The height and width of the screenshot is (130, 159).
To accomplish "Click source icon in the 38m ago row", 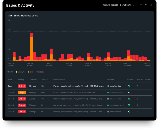I will pos(129,112).
